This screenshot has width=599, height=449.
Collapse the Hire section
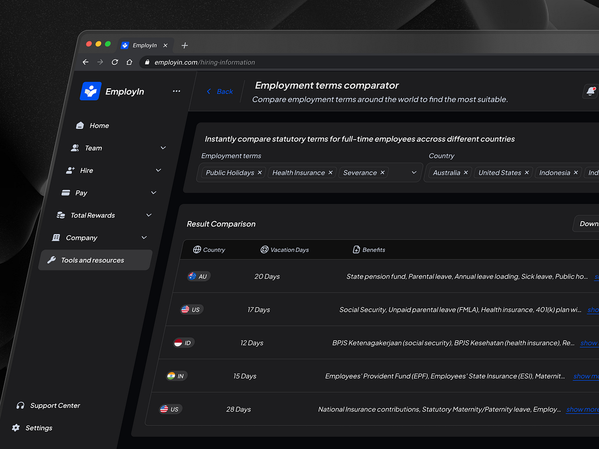pyautogui.click(x=158, y=170)
